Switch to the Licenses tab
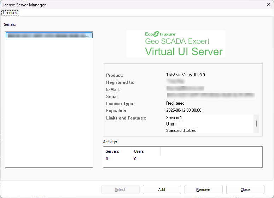274x198 pixels. tap(10, 13)
